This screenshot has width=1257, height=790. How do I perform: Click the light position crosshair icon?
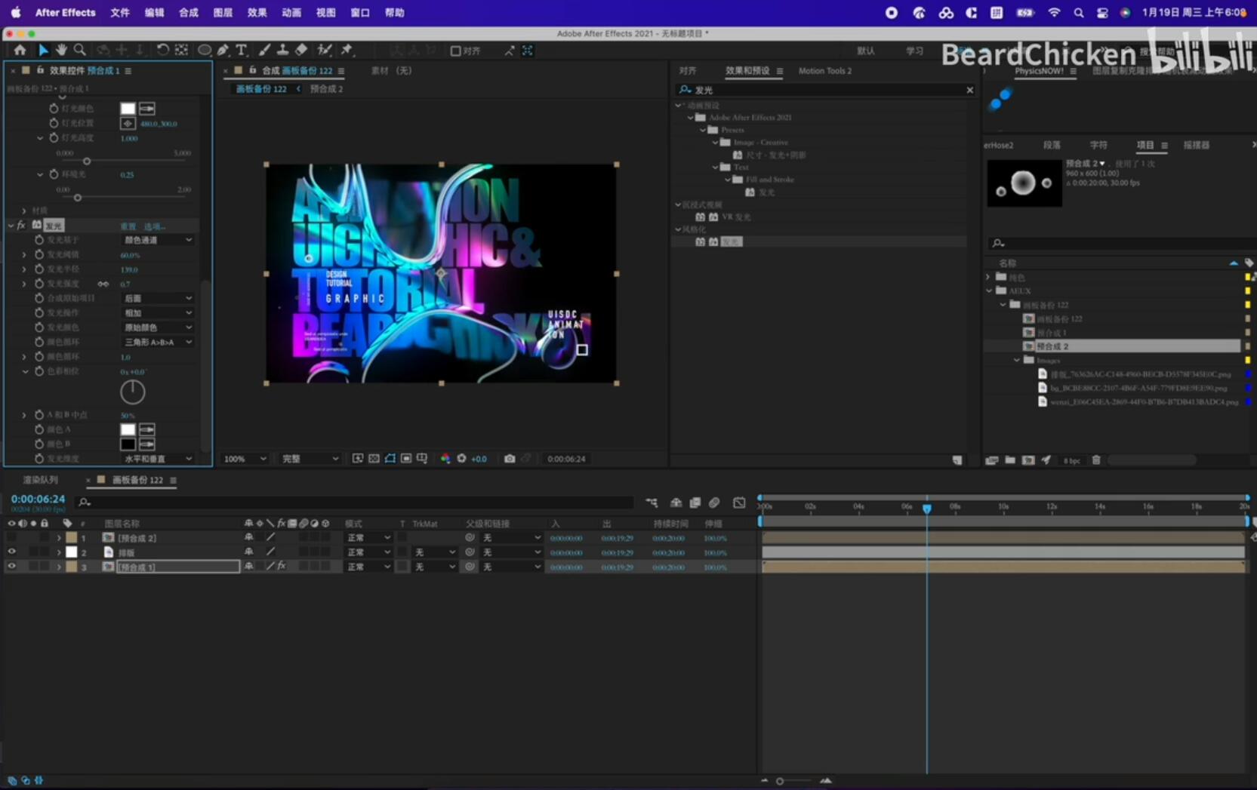click(128, 124)
